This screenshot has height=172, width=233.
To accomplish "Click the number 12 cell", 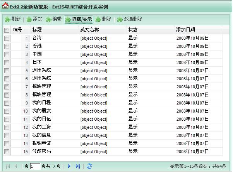I will tap(20, 127).
